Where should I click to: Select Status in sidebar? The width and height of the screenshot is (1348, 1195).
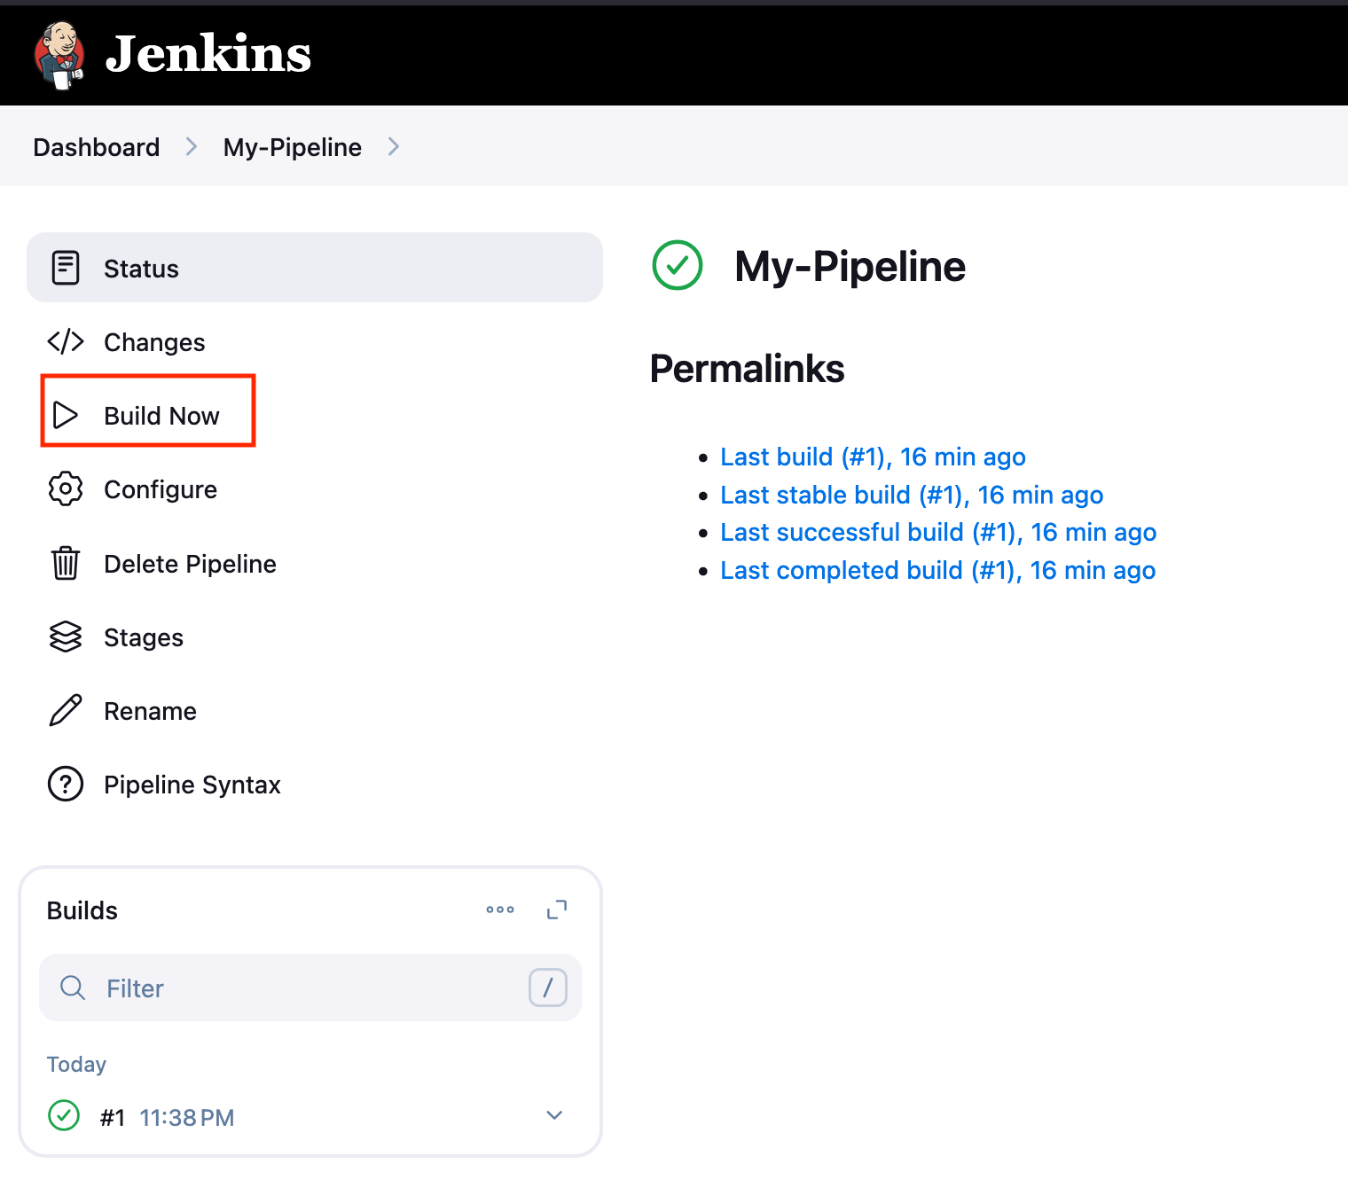pos(315,268)
